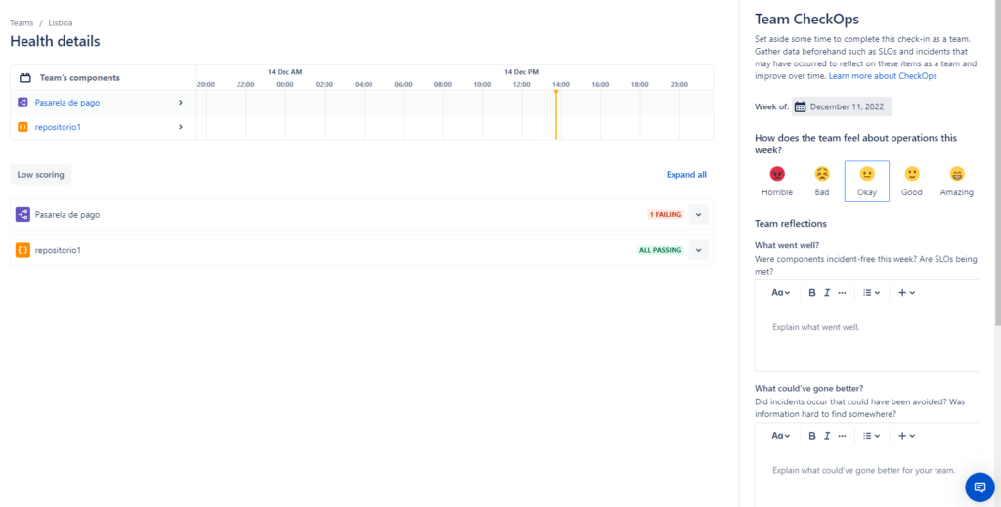Select the Bad mood emoji
The height and width of the screenshot is (507, 1001).
[x=822, y=175]
